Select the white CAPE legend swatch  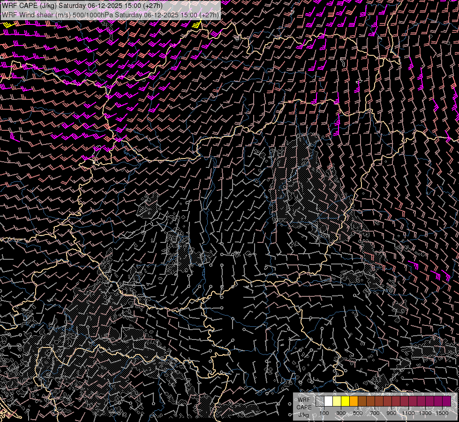pyautogui.click(x=329, y=401)
